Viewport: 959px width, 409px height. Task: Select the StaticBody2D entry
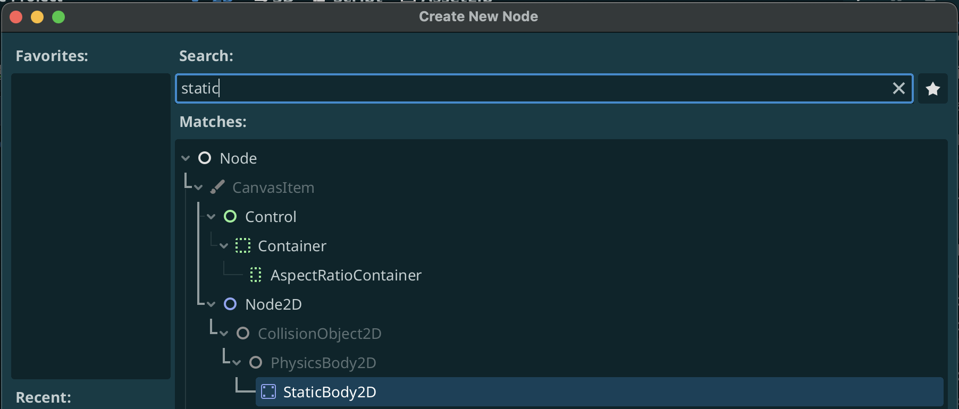[600, 392]
